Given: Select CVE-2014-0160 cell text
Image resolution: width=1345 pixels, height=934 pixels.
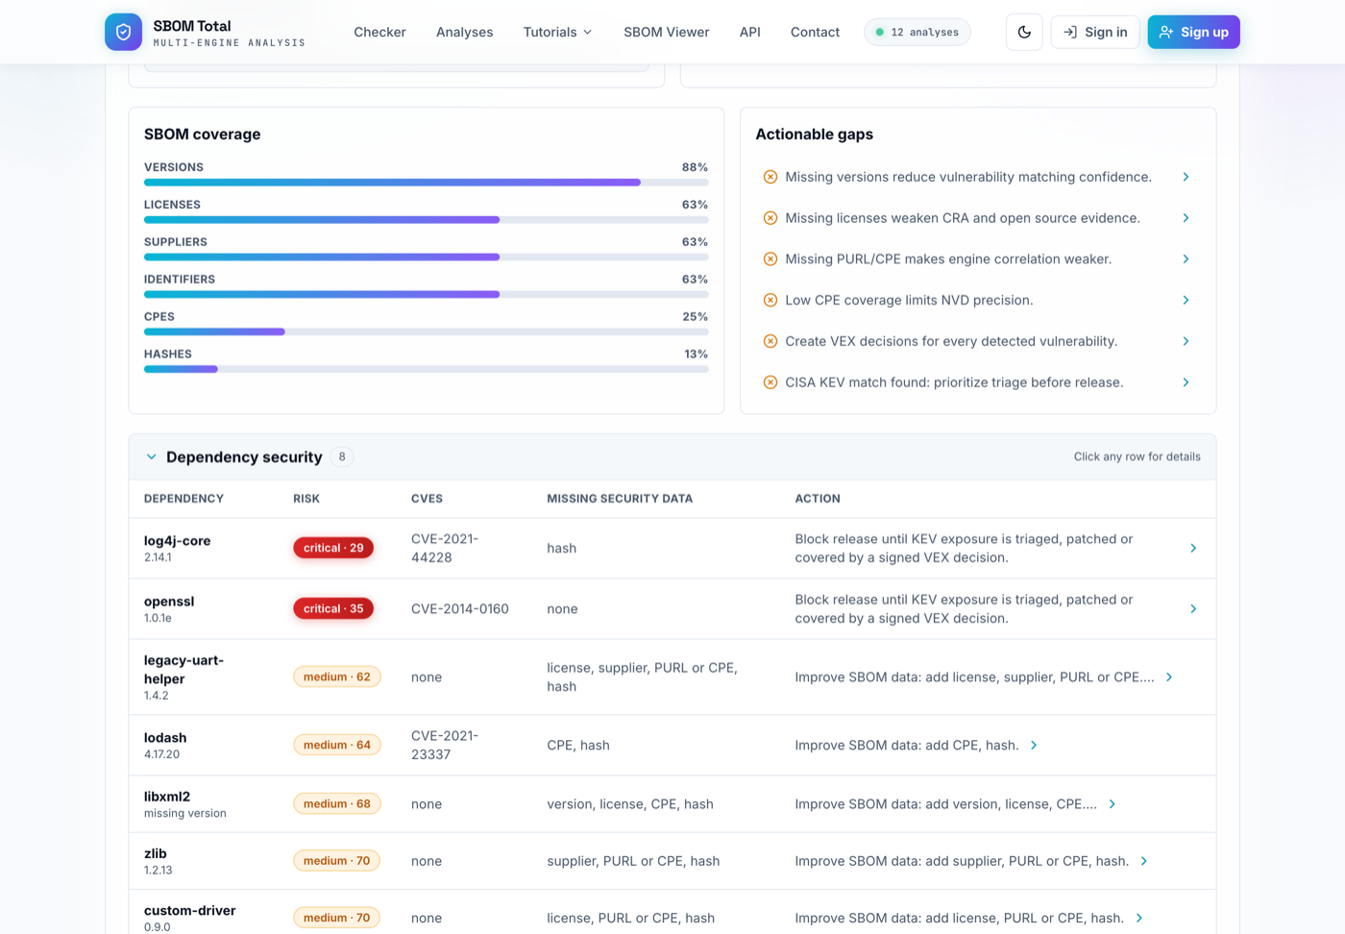Looking at the screenshot, I should pyautogui.click(x=460, y=608).
